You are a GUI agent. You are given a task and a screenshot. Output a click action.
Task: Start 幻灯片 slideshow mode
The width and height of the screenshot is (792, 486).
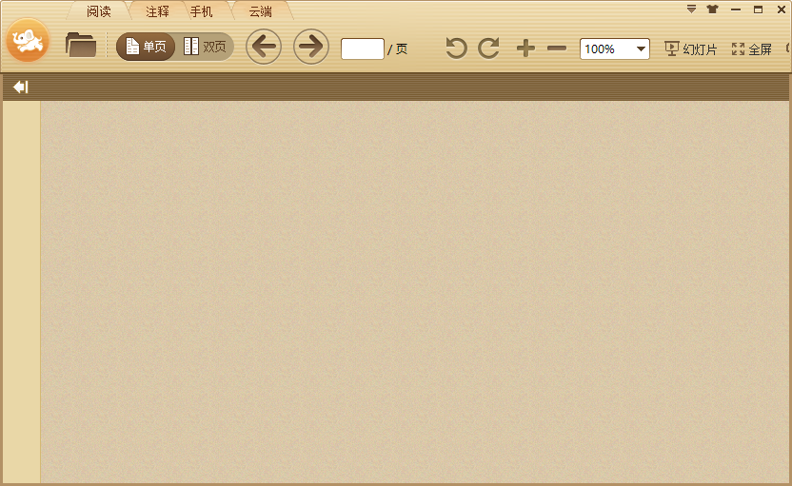pyautogui.click(x=690, y=49)
